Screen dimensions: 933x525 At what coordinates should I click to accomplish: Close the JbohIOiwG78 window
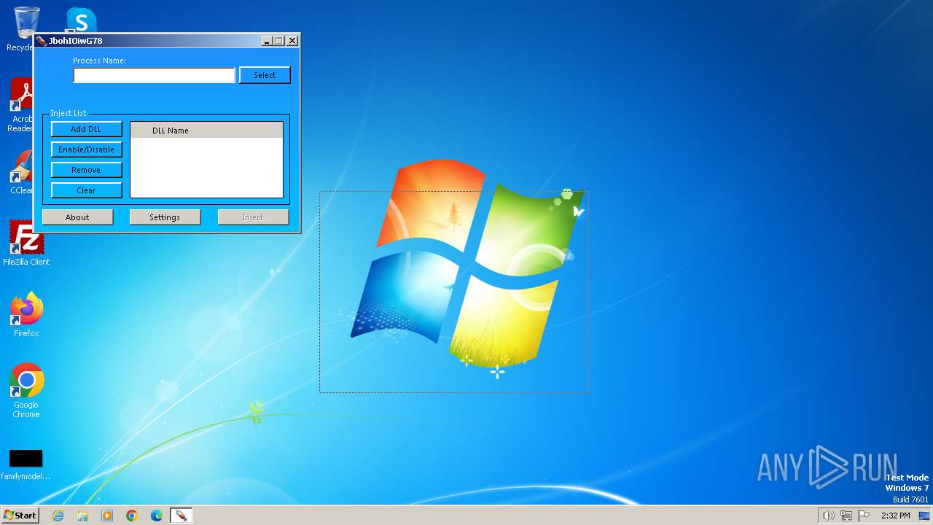(x=292, y=41)
